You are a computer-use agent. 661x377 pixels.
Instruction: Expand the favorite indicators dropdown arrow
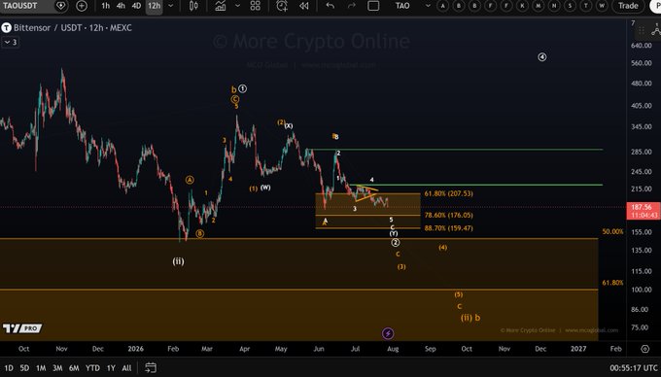(237, 6)
